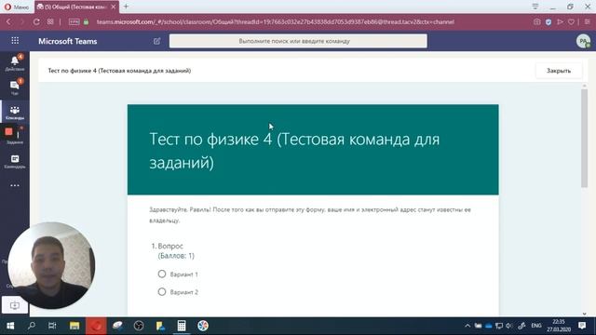The width and height of the screenshot is (596, 335).
Task: Click the browser address bar URL
Action: [276, 22]
